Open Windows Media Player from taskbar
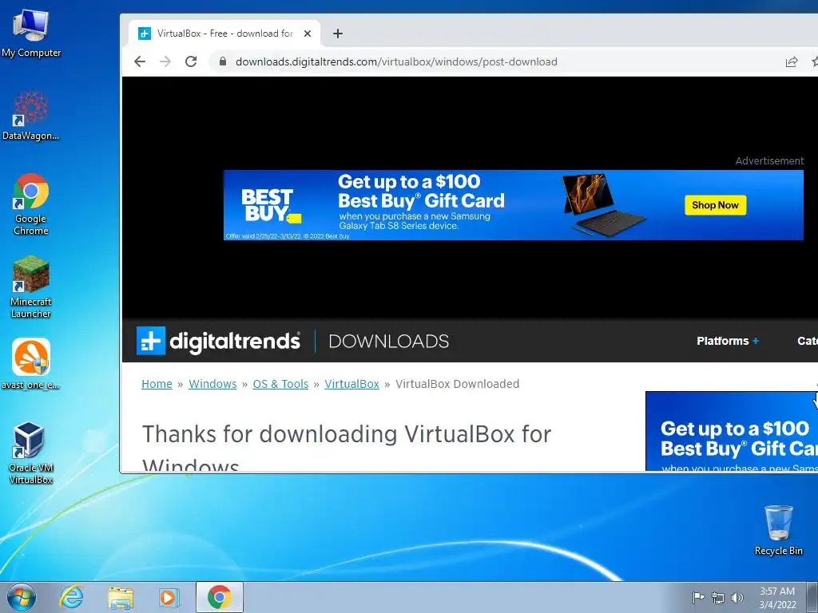 click(169, 597)
